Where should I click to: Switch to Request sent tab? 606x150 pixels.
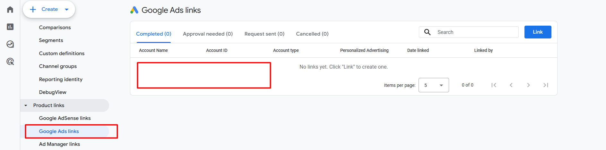tap(264, 34)
